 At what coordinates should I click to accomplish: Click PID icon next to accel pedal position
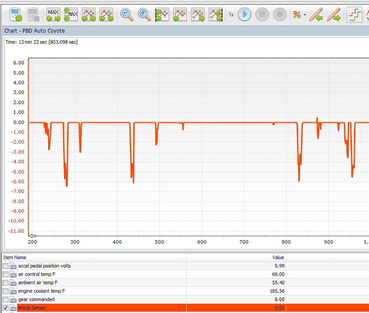(x=13, y=266)
